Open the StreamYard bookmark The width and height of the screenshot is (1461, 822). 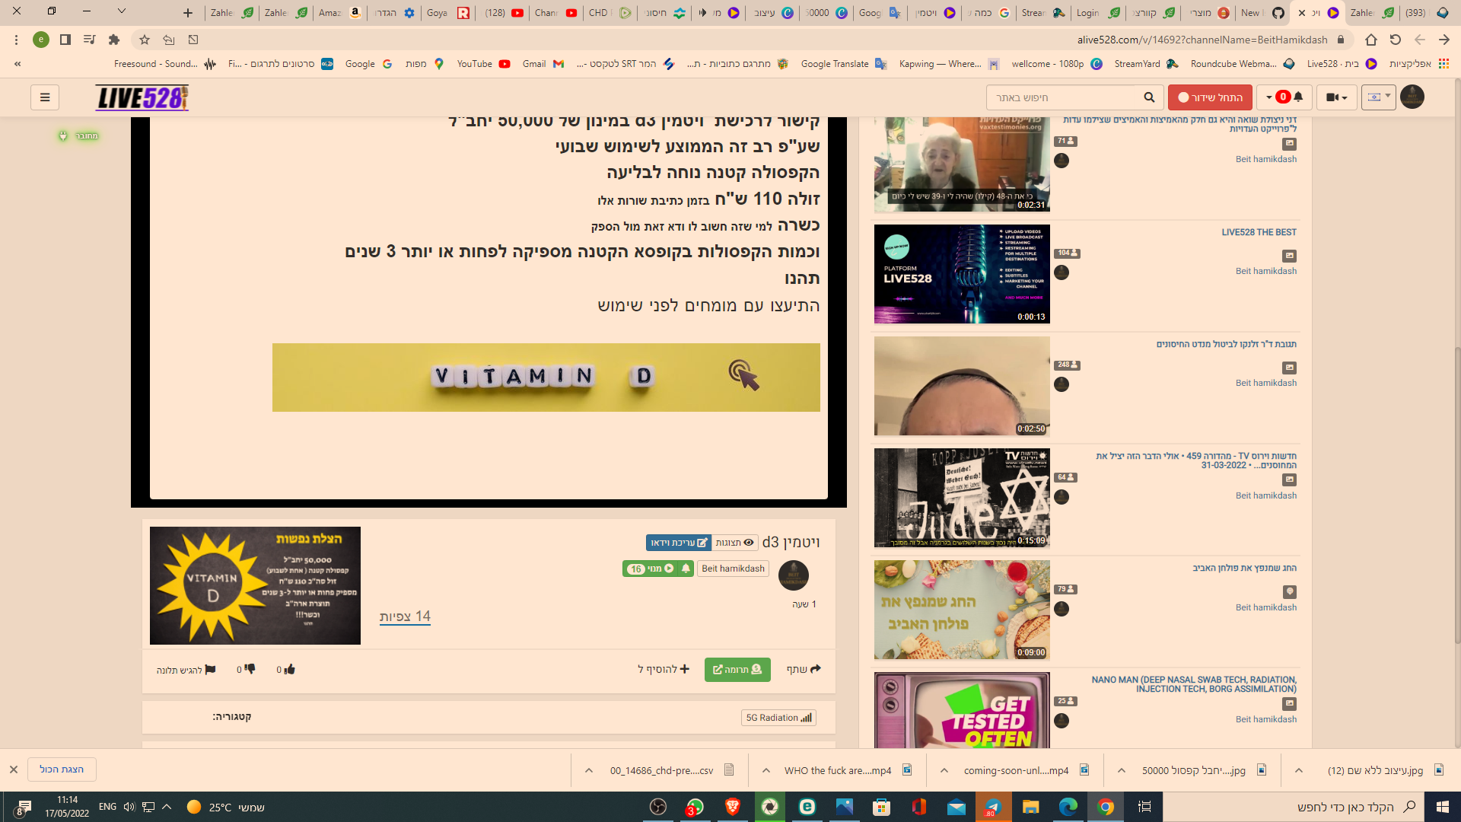pyautogui.click(x=1146, y=64)
